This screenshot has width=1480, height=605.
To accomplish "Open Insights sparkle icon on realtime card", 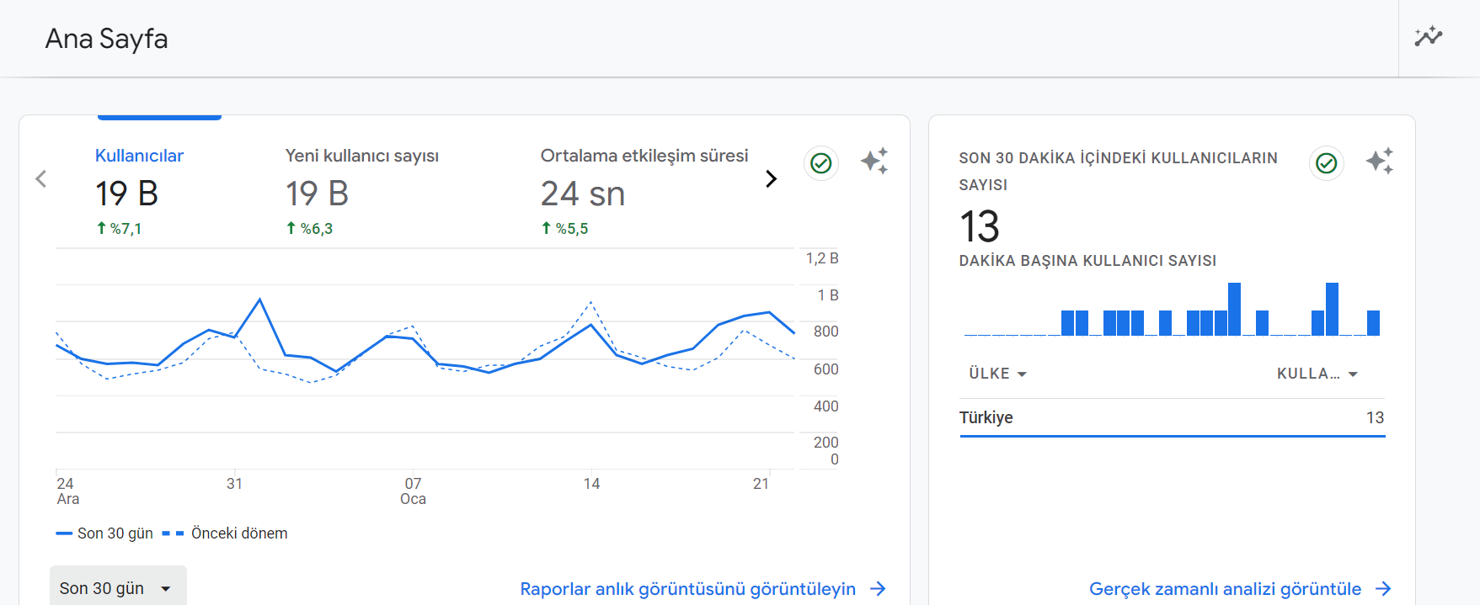I will pos(1380,161).
